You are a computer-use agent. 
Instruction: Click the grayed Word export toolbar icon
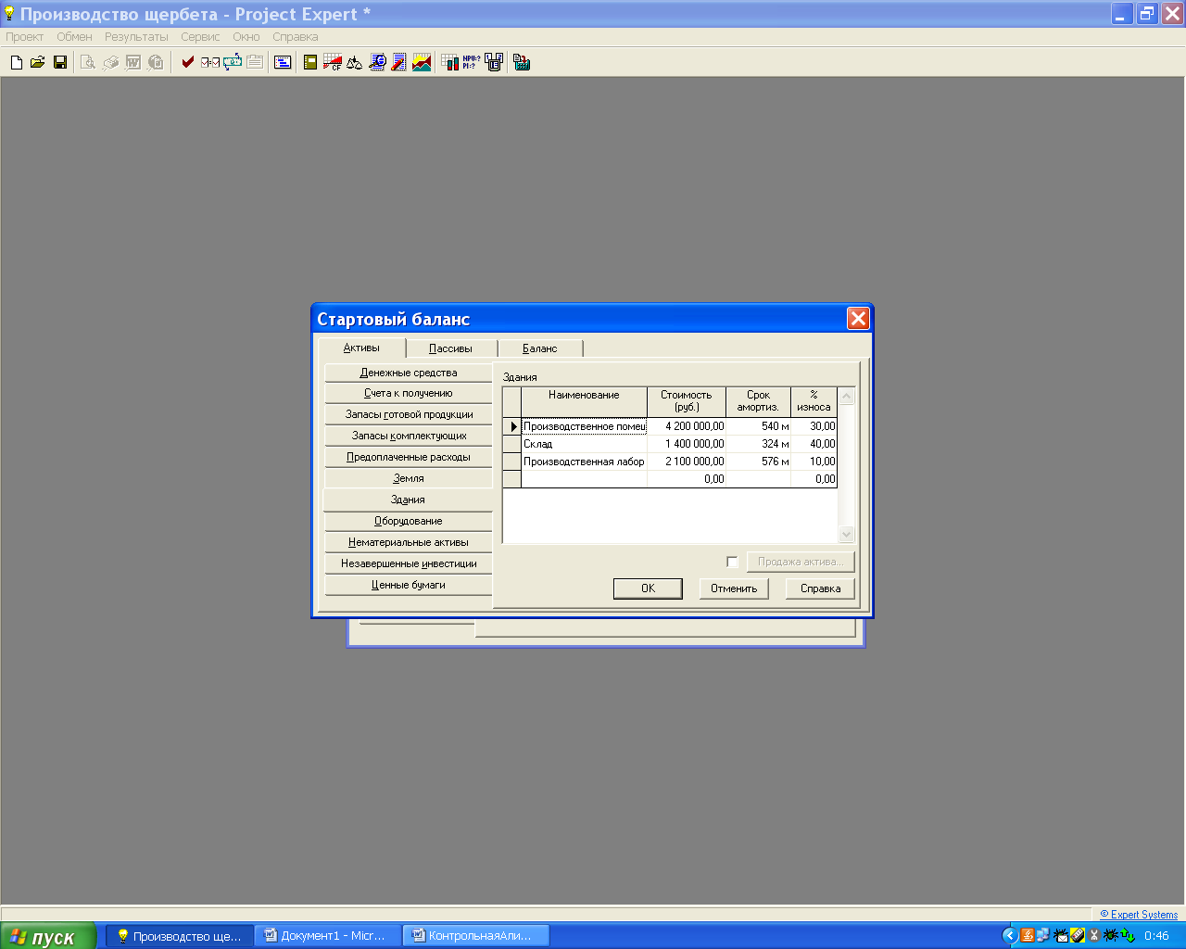132,62
